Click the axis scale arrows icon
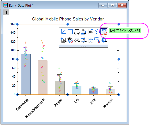The image size is (149, 125). [x=63, y=32]
